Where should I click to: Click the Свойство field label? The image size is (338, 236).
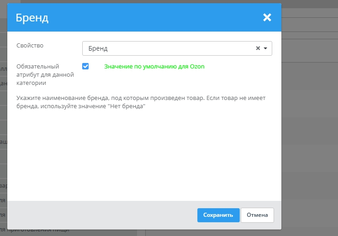(x=30, y=45)
